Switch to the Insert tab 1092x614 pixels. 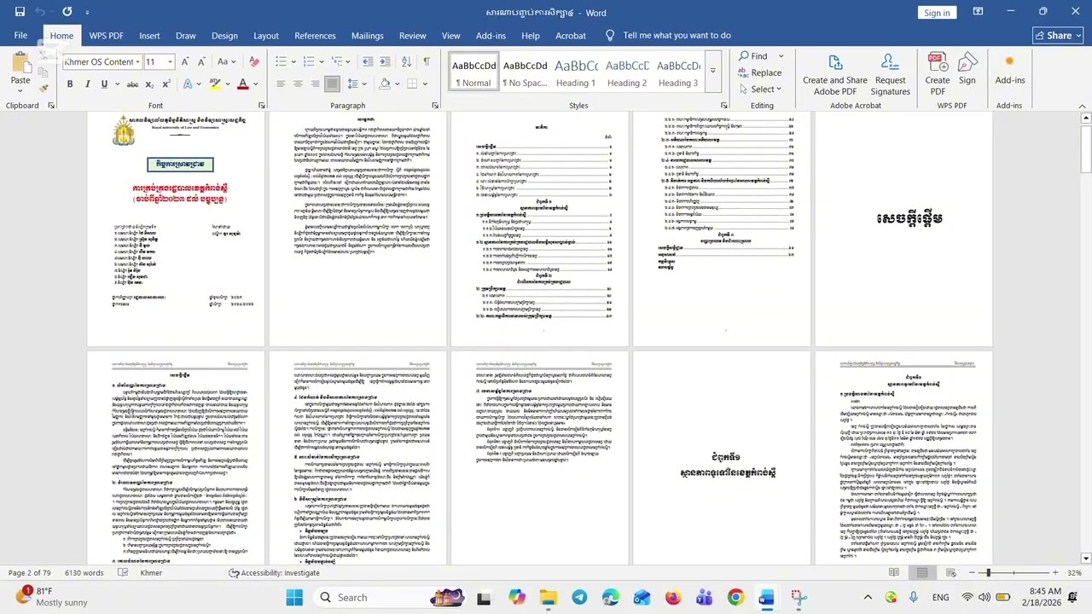click(149, 36)
